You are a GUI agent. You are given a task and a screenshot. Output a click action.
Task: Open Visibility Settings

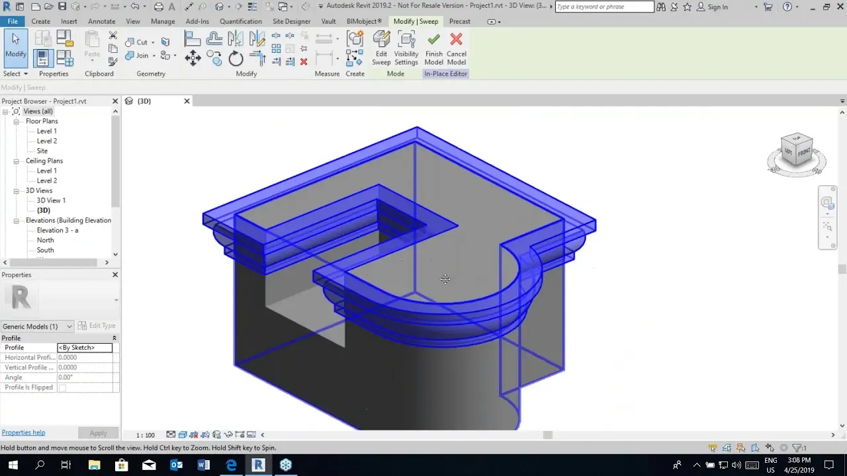(x=406, y=48)
